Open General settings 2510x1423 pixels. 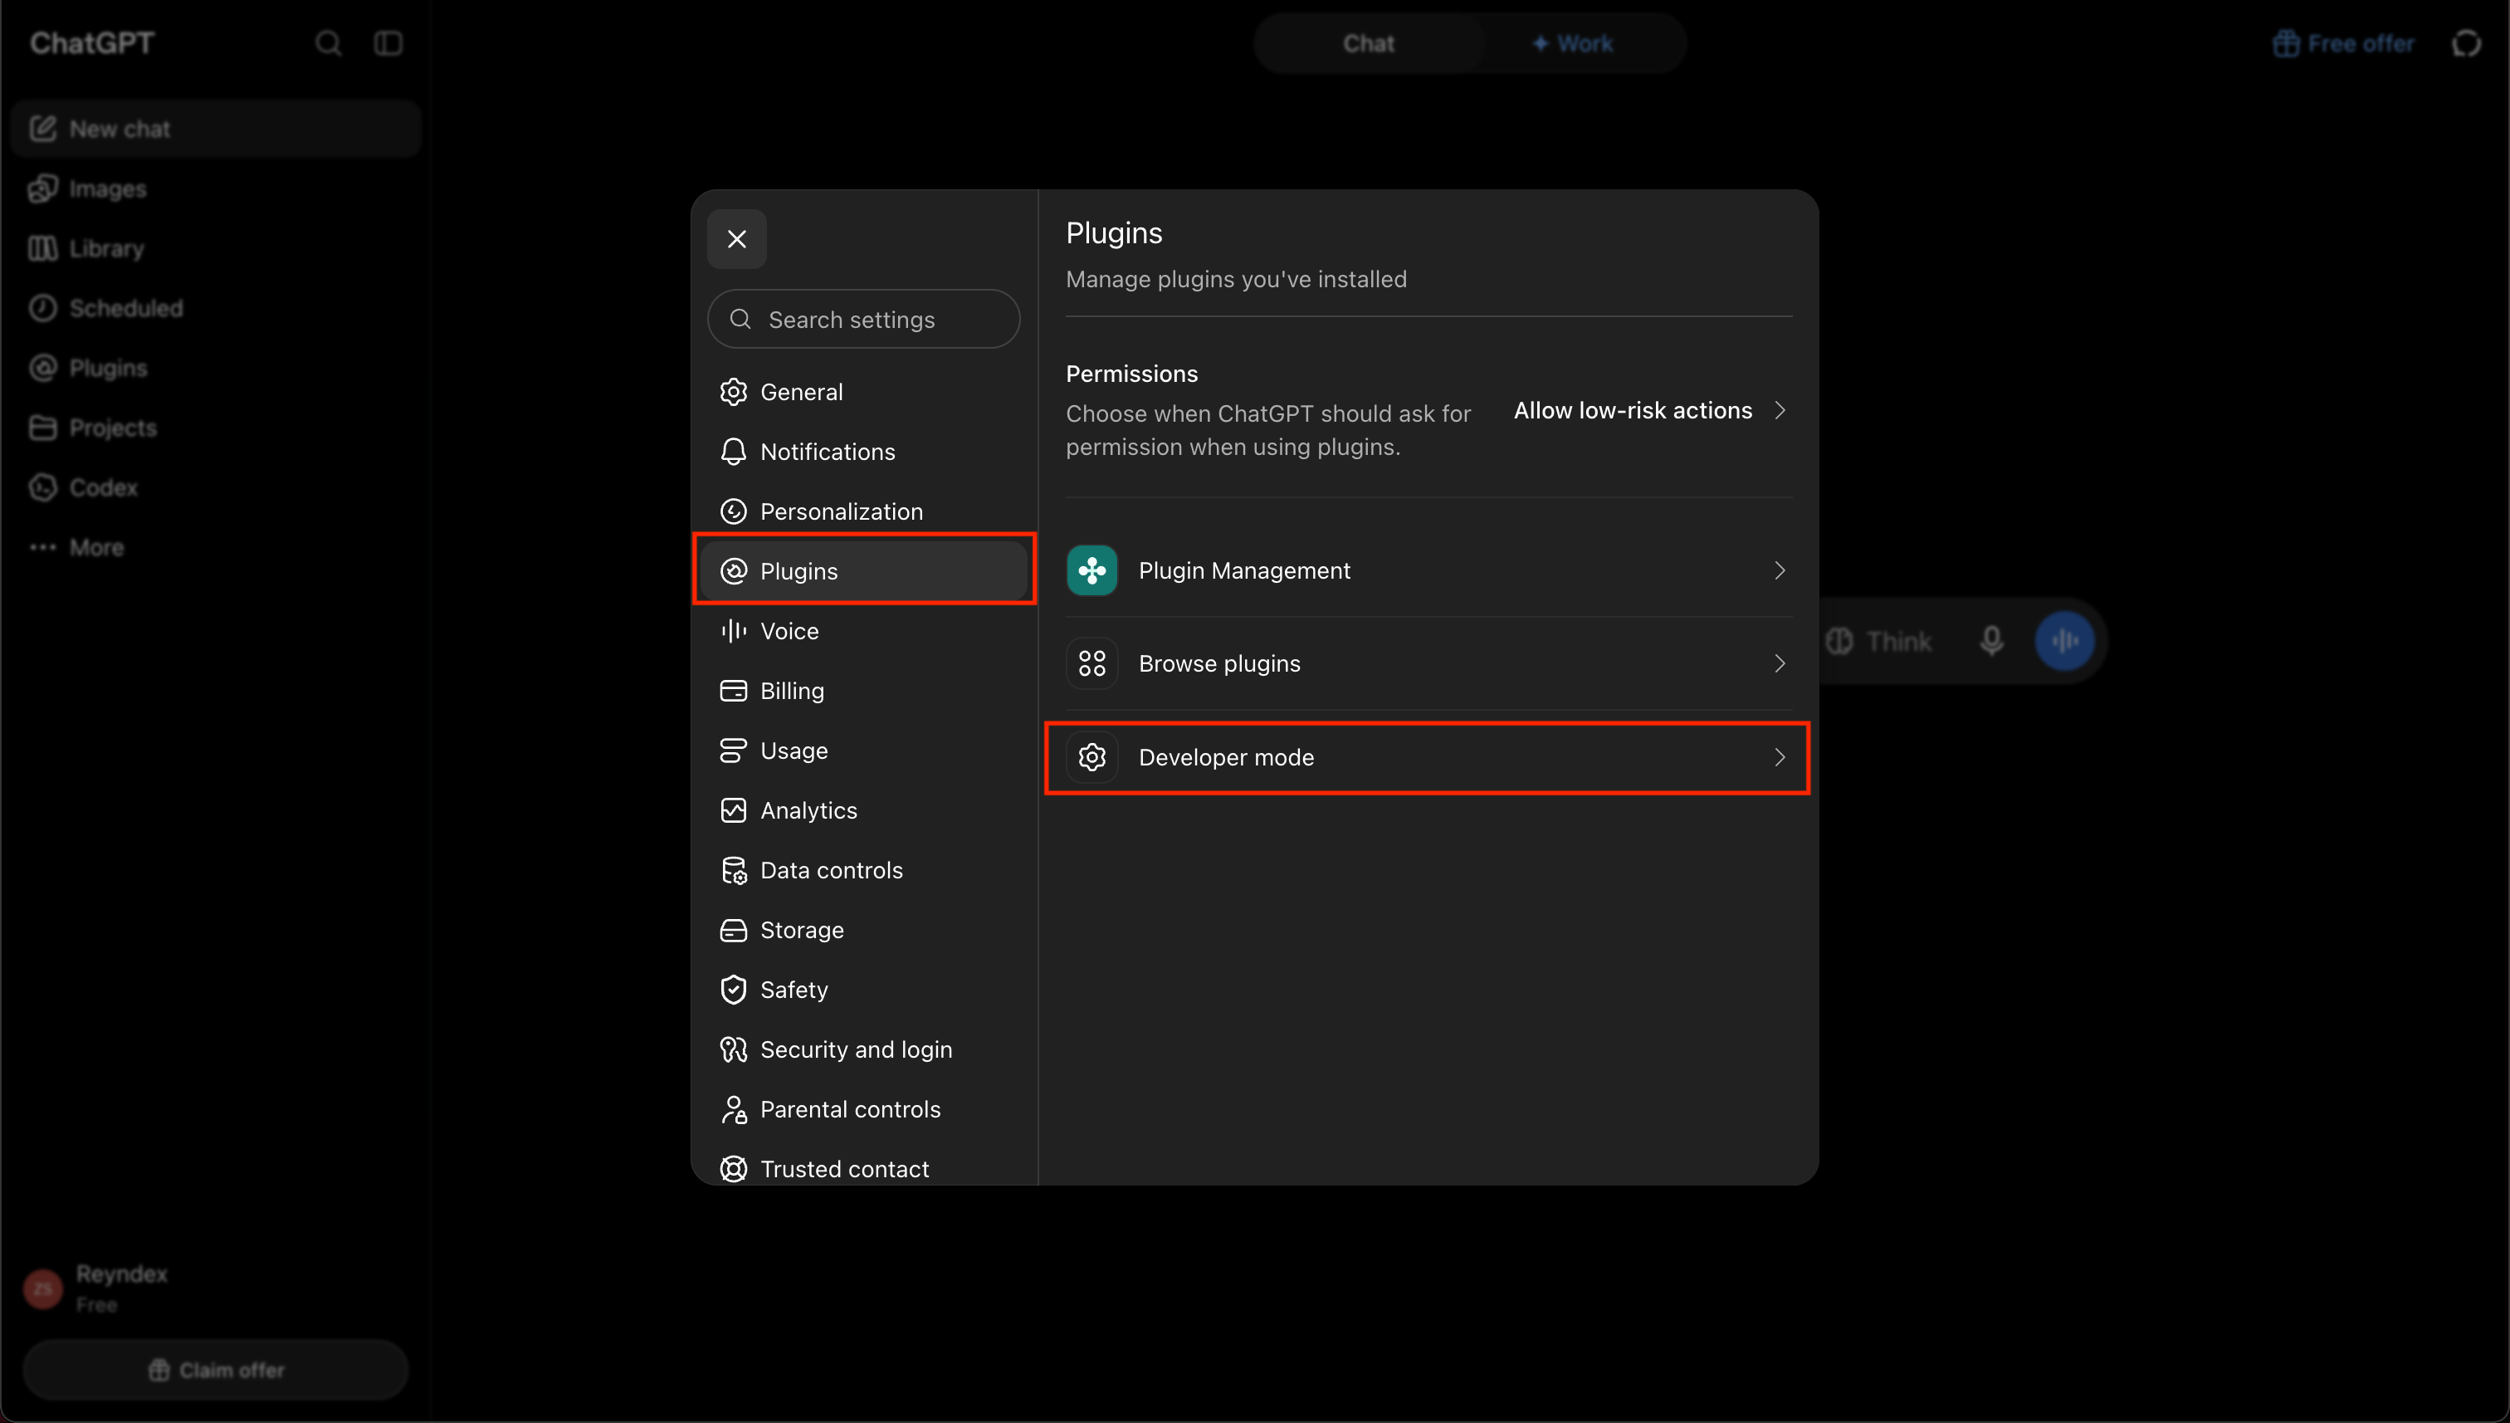(x=864, y=392)
